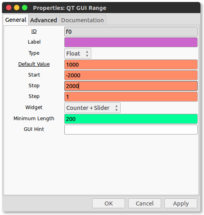The width and height of the screenshot is (204, 215).
Task: Click the Apply button
Action: tap(181, 203)
